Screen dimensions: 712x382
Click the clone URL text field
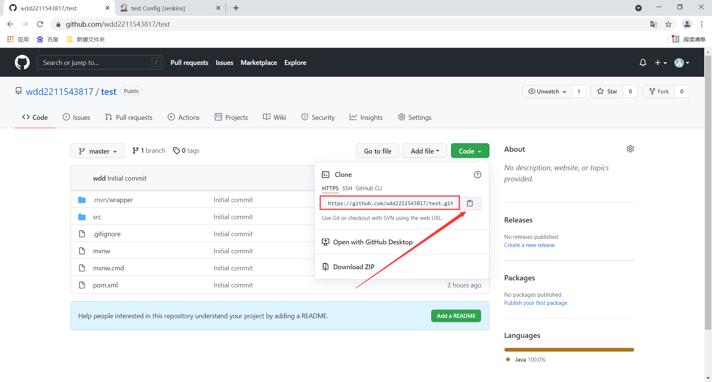[390, 203]
